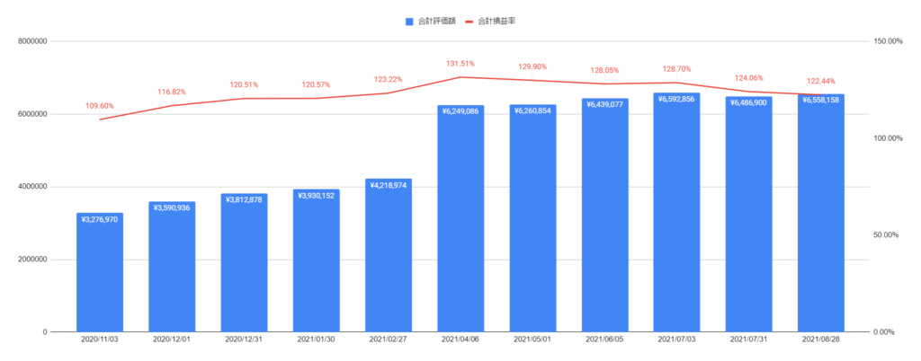Image resolution: width=921 pixels, height=361 pixels.
Task: Select the 合計損益率 legend label
Action: click(x=498, y=21)
